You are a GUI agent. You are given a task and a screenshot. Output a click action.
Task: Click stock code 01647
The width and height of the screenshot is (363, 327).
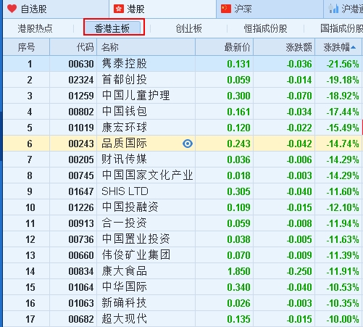81,191
